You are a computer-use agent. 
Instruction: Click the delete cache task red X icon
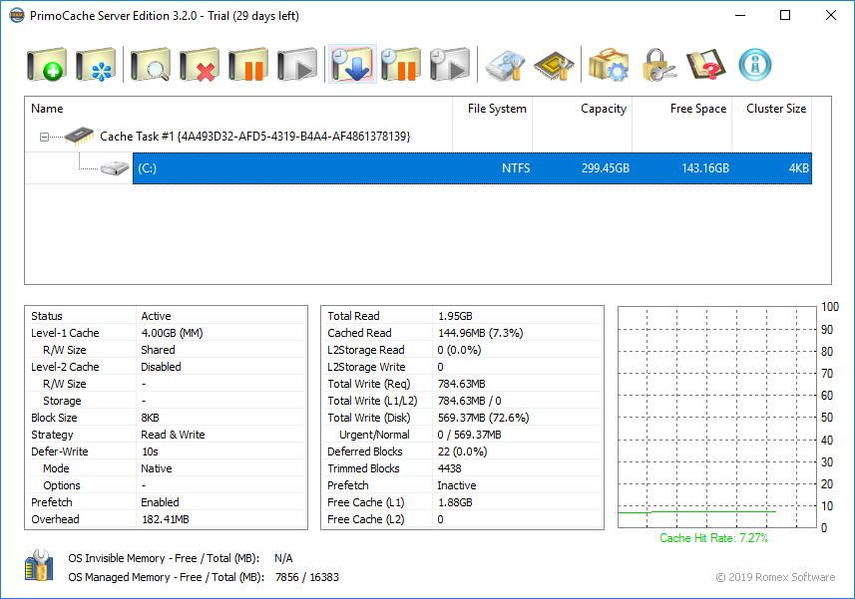point(200,66)
